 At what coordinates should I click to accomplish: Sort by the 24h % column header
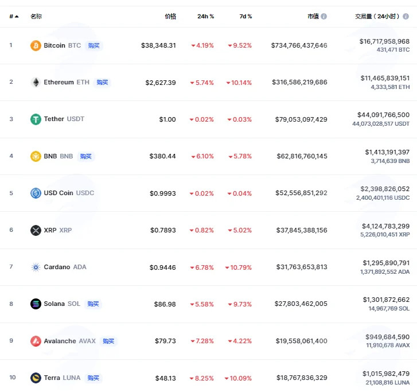click(205, 17)
